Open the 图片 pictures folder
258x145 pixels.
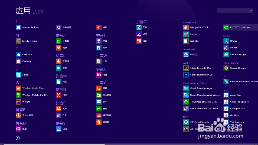[102, 48]
